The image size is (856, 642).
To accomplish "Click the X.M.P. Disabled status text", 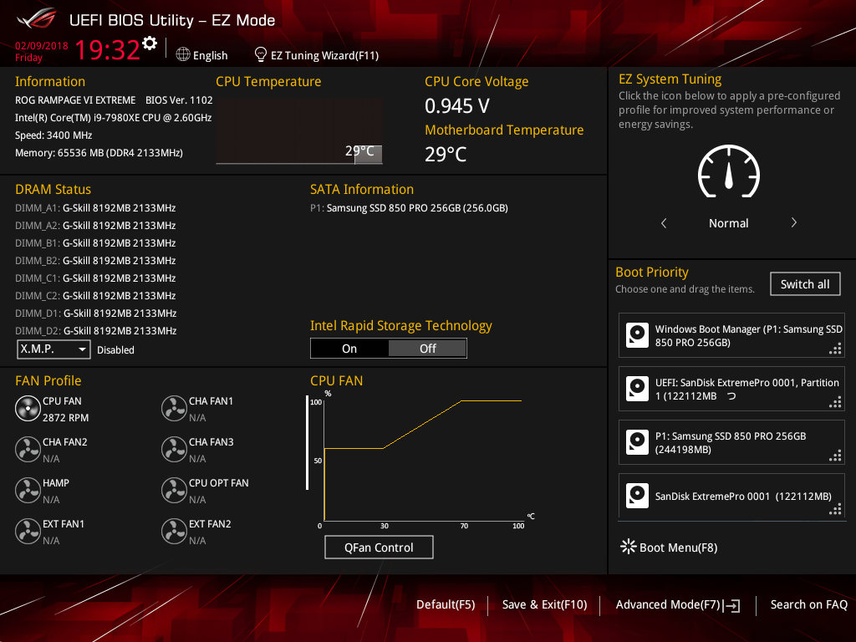I will (115, 350).
